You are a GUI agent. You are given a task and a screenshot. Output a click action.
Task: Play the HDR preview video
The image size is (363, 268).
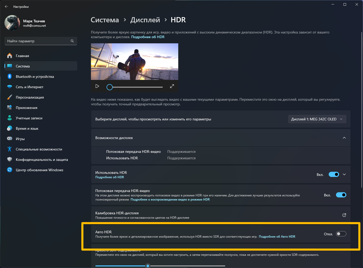tap(97, 86)
